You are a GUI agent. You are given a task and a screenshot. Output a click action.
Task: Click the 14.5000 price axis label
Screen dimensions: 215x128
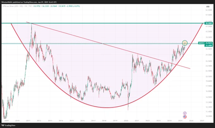pyautogui.click(x=209, y=97)
